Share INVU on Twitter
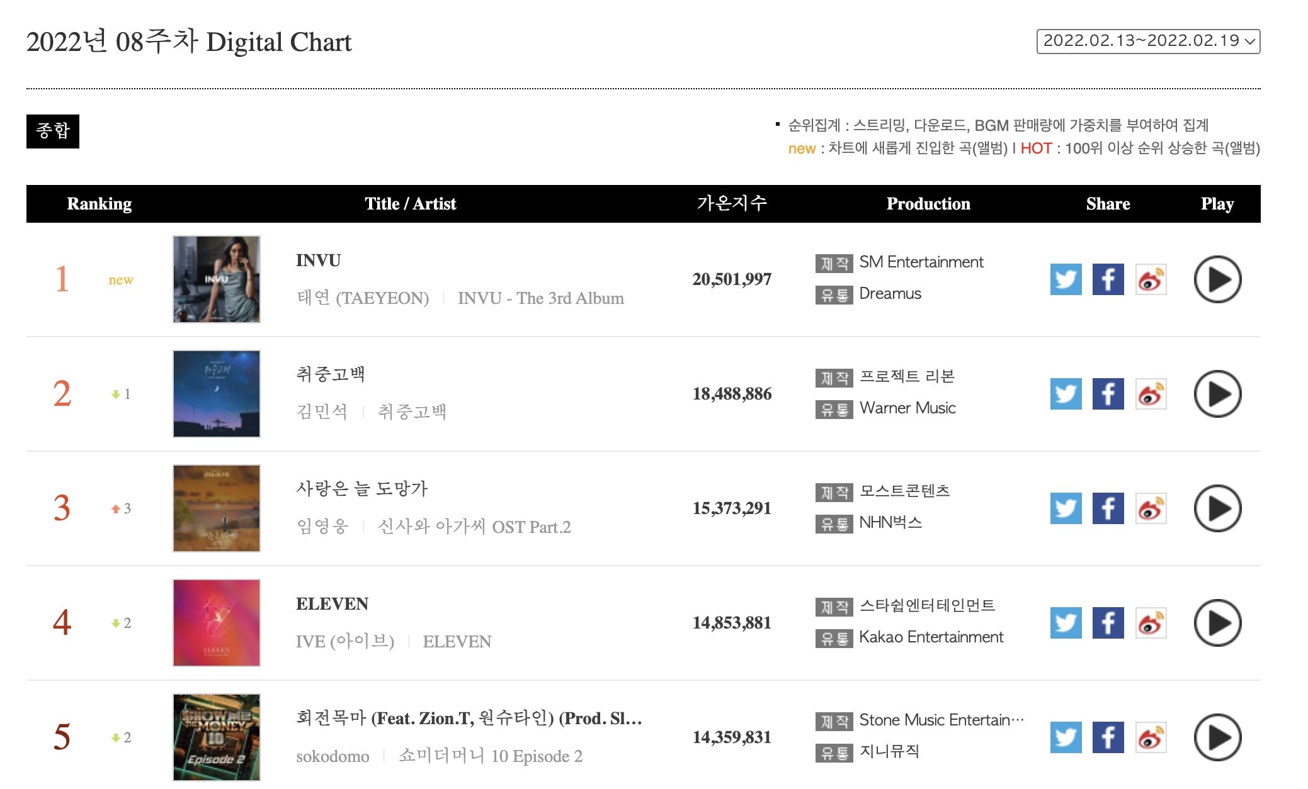This screenshot has height=789, width=1308. tap(1066, 279)
